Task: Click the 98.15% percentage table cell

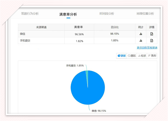Action: coord(115,34)
